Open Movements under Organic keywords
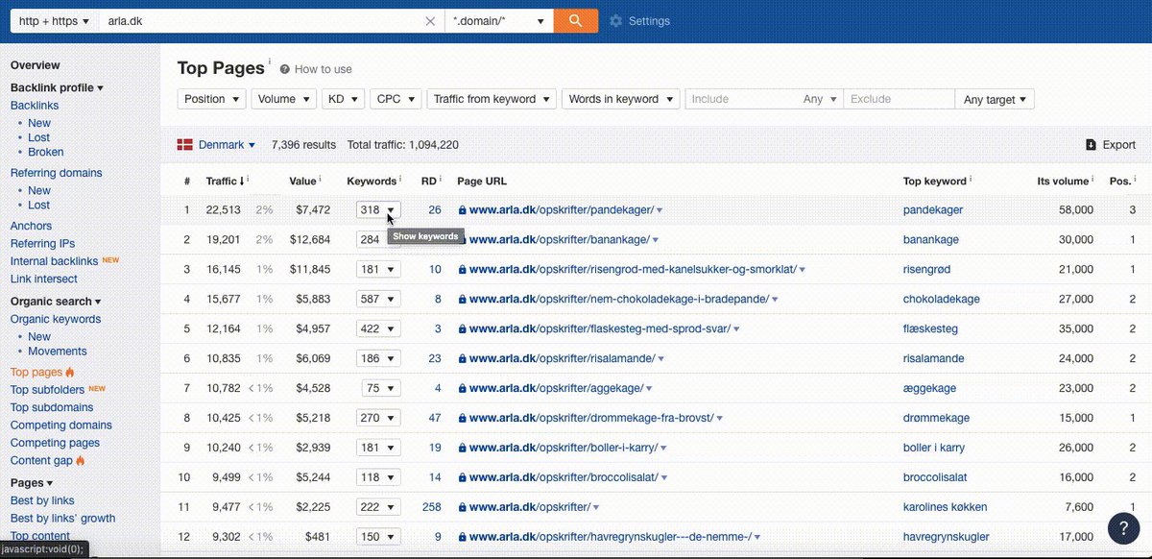 (58, 352)
